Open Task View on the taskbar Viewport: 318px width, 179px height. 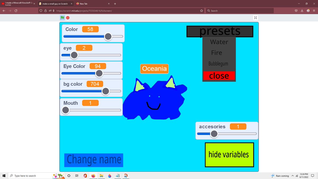click(x=77, y=176)
